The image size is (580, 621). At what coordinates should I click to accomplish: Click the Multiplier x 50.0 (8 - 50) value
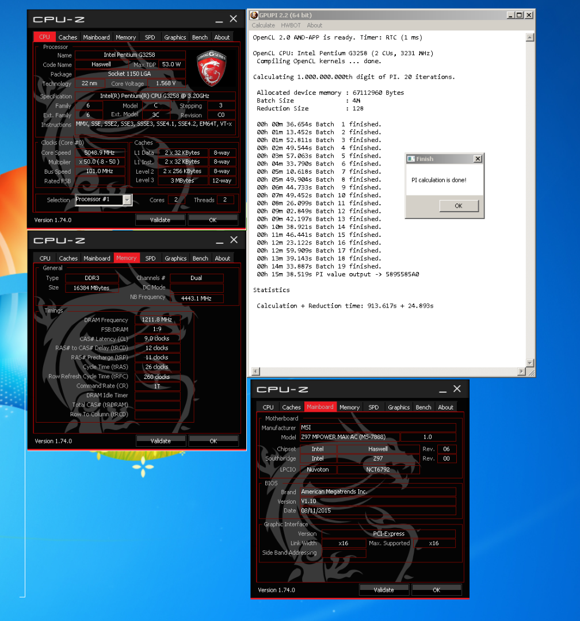(x=100, y=162)
